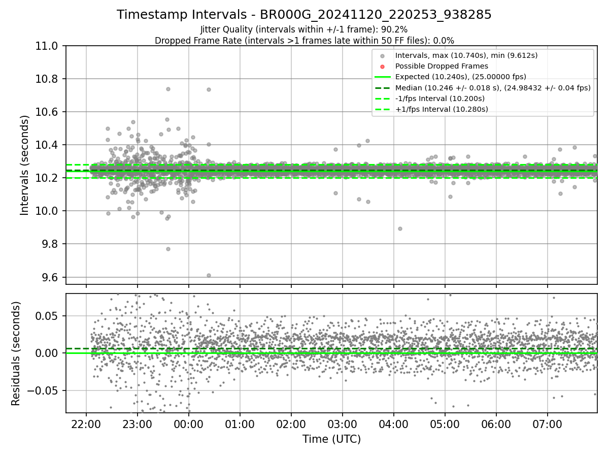Click the plot title Timestamp Intervals - BR000G_20241120_220253_938285
This screenshot has width=609, height=457.
tap(304, 15)
